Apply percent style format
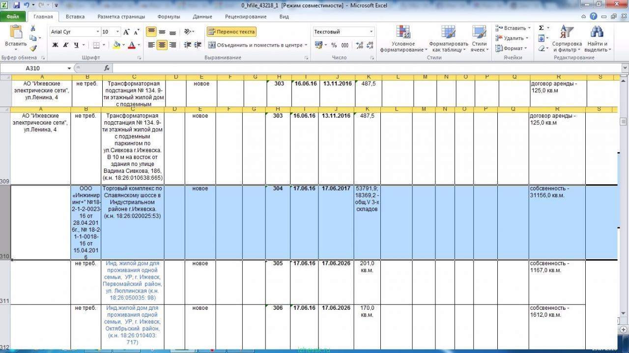This screenshot has width=629, height=353. [x=334, y=45]
